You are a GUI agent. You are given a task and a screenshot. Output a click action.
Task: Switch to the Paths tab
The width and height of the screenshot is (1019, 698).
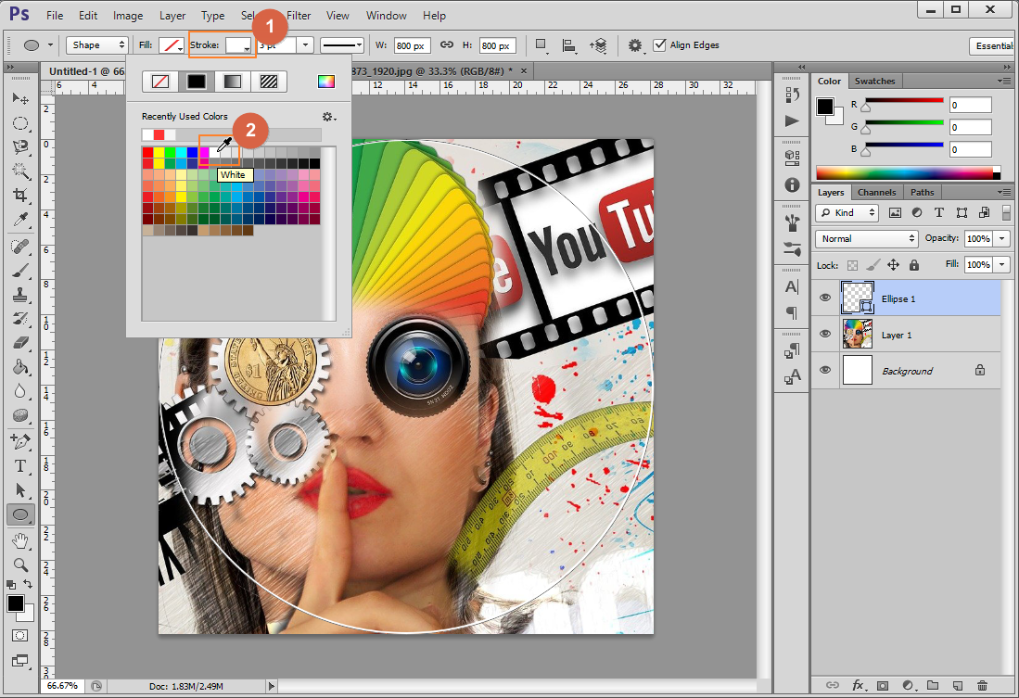[923, 193]
